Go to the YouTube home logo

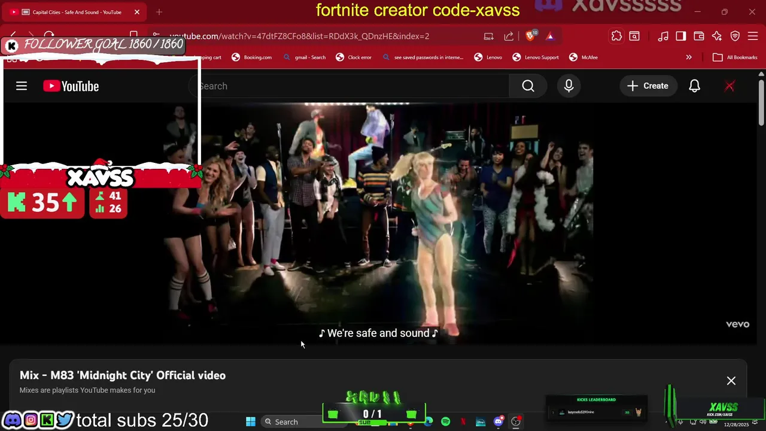click(x=71, y=86)
